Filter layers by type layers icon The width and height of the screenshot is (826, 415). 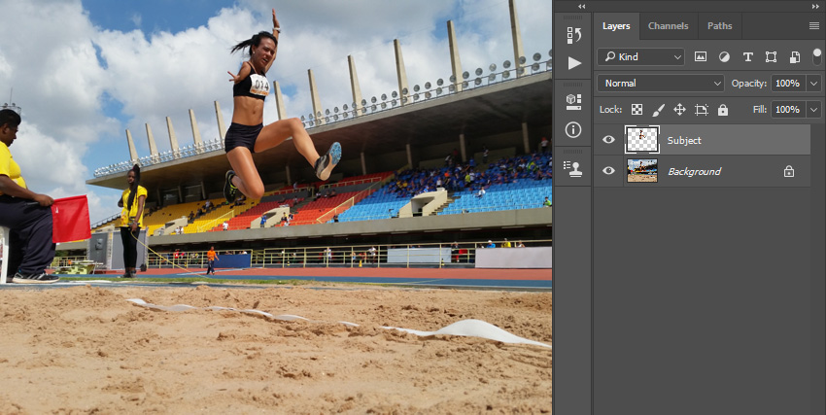(x=747, y=57)
